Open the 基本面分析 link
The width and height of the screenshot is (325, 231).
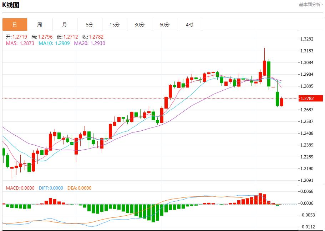click(x=310, y=5)
